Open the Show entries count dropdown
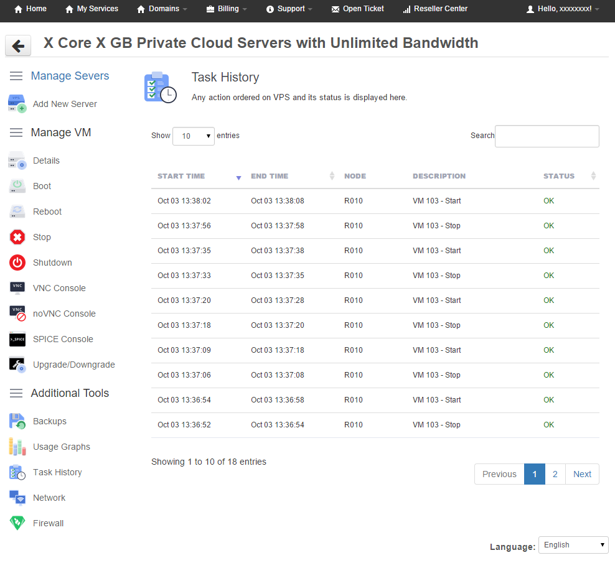 [x=193, y=136]
